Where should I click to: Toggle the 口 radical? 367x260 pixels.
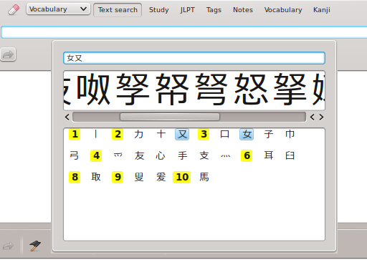(x=225, y=134)
